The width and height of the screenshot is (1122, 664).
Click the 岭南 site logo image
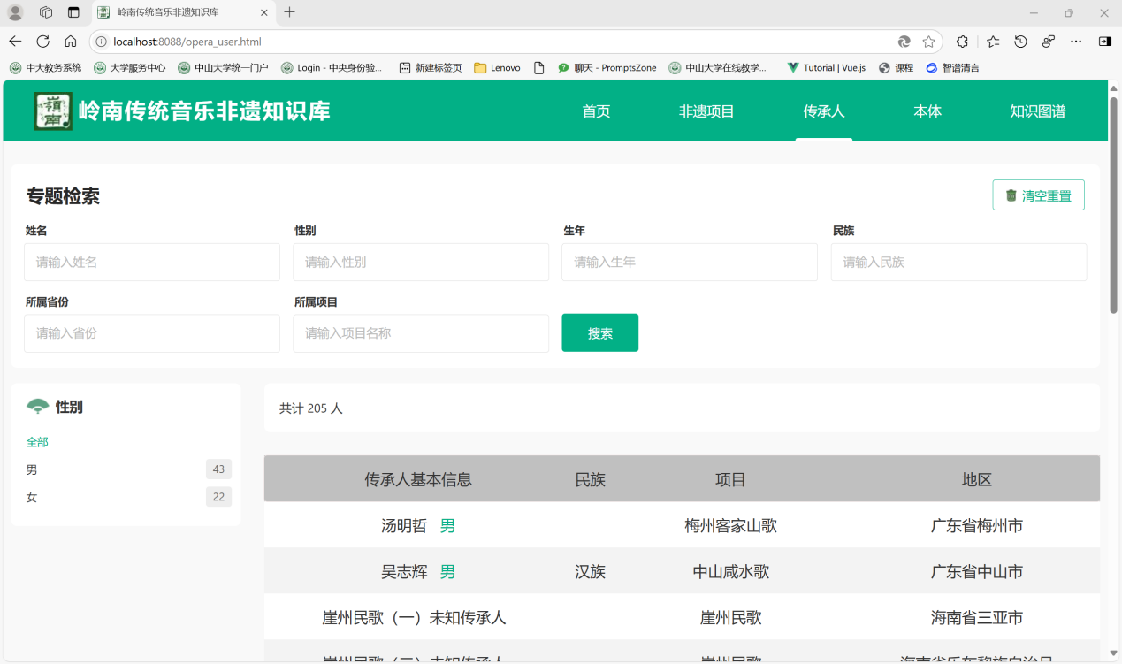(x=53, y=111)
